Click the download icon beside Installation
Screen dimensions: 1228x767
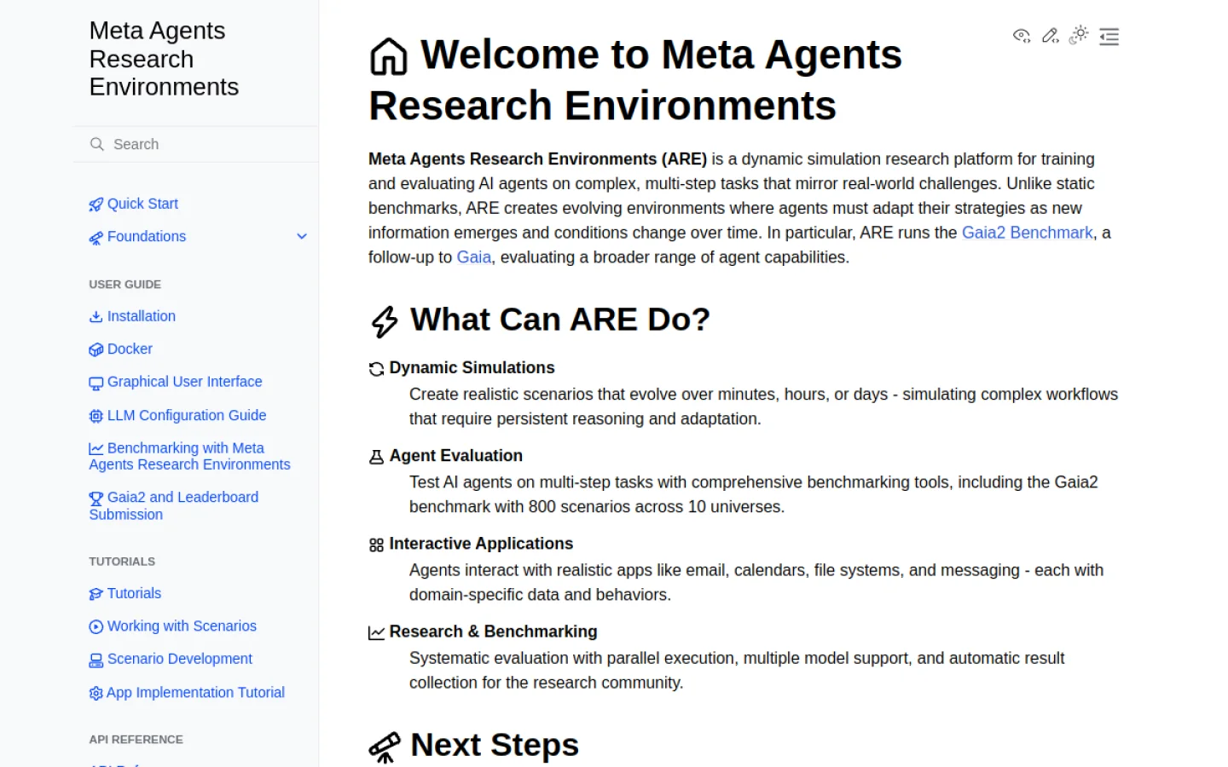tap(96, 316)
